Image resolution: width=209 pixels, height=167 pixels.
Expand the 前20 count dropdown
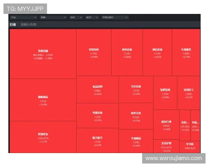pyautogui.click(x=92, y=17)
